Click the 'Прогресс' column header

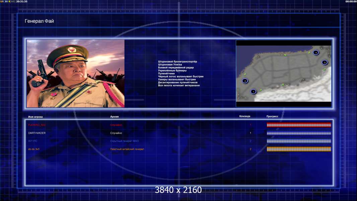(272, 116)
